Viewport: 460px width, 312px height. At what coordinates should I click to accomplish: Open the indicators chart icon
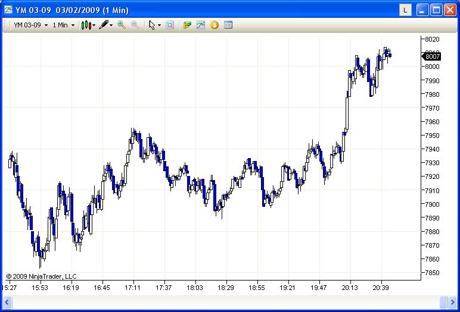201,25
